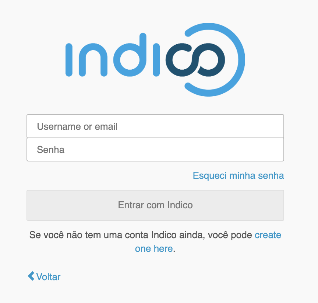Screen dimensions: 318x303
Task: Focus the Senha password field
Action: tap(155, 149)
